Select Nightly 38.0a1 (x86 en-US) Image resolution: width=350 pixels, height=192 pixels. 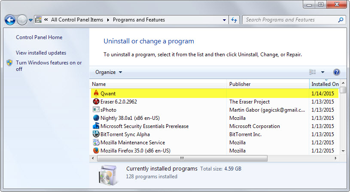130,118
